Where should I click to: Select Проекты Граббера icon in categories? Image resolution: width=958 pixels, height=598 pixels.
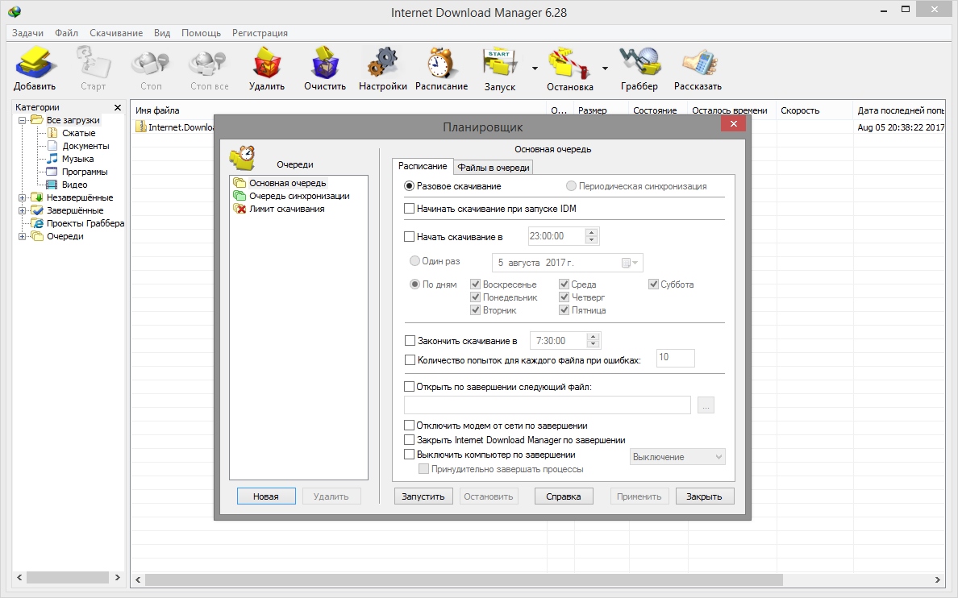[x=36, y=223]
